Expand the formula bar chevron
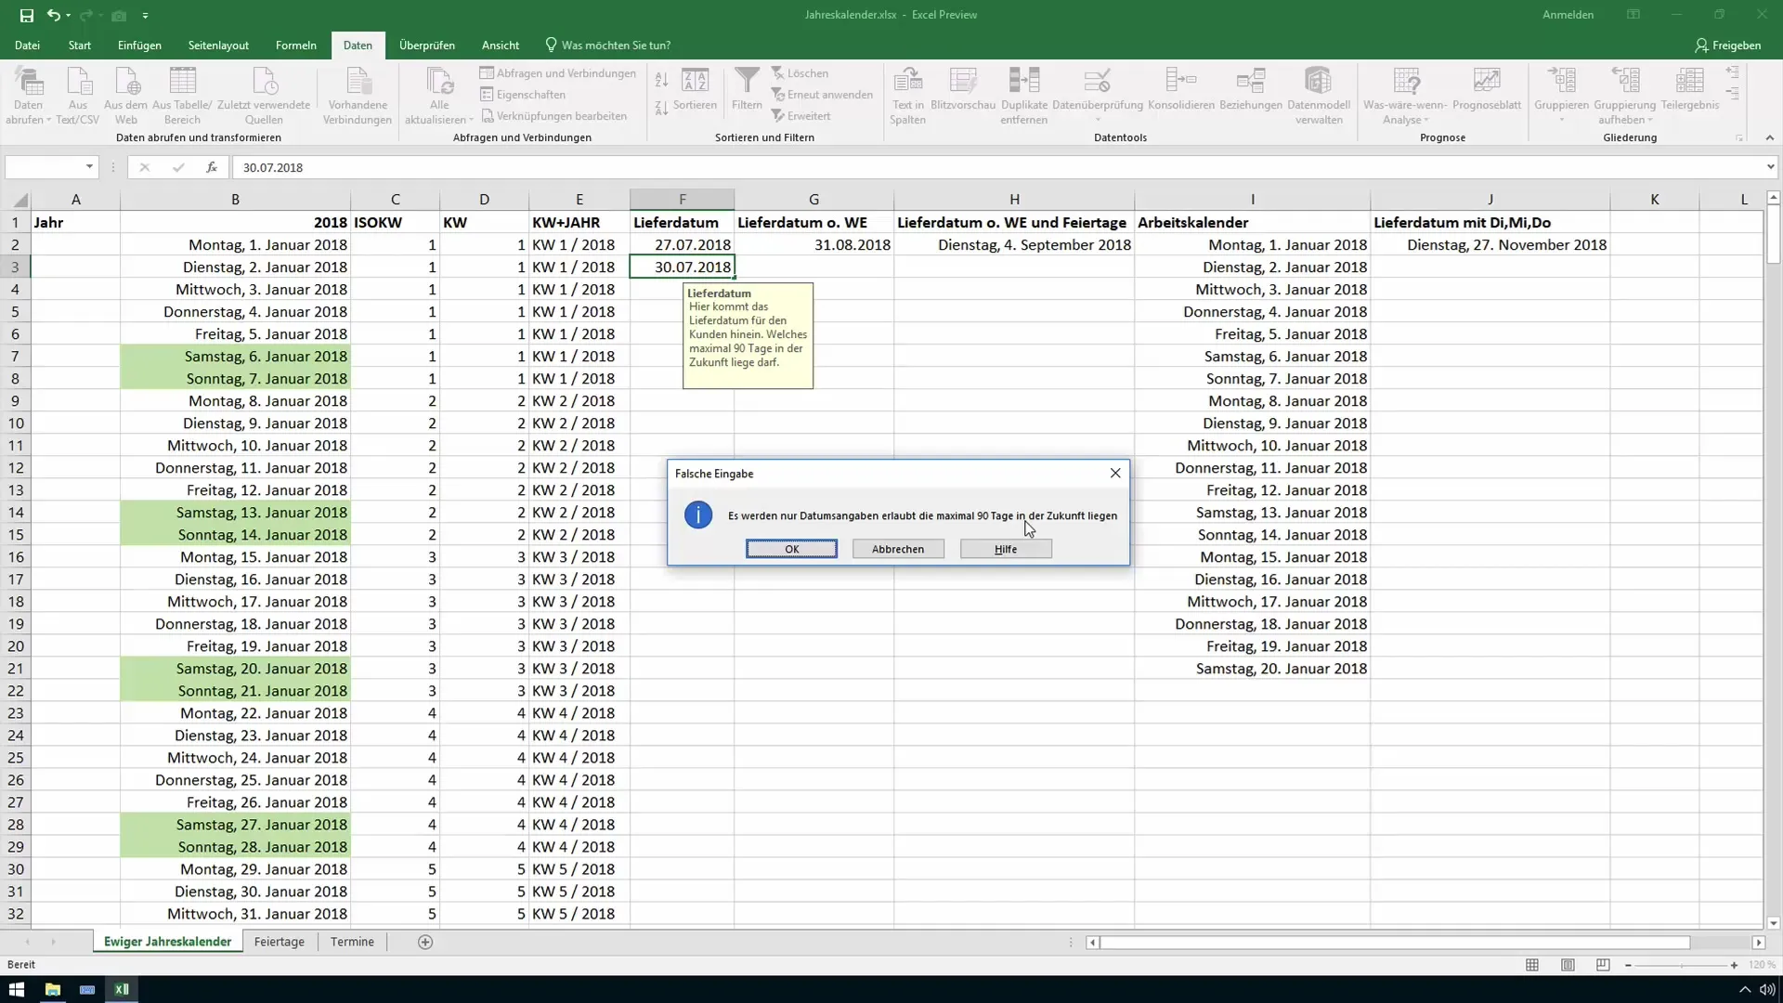The image size is (1783, 1003). click(x=1770, y=167)
